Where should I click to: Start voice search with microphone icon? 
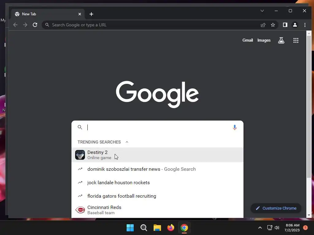(x=235, y=127)
